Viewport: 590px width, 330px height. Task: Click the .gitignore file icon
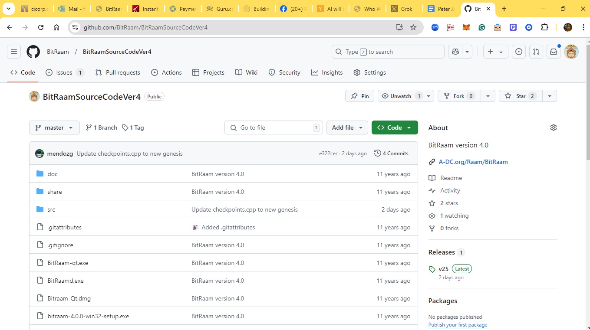40,245
